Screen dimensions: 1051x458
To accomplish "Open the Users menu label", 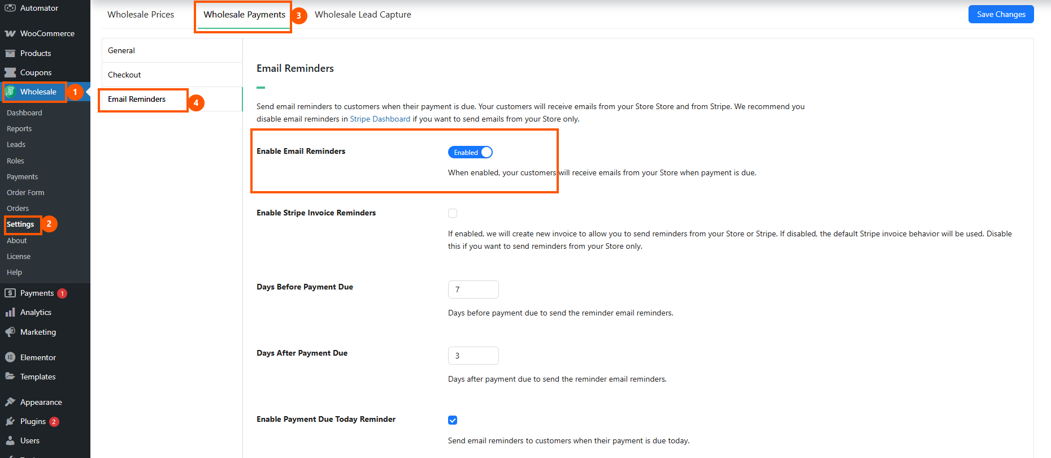I will pyautogui.click(x=30, y=440).
